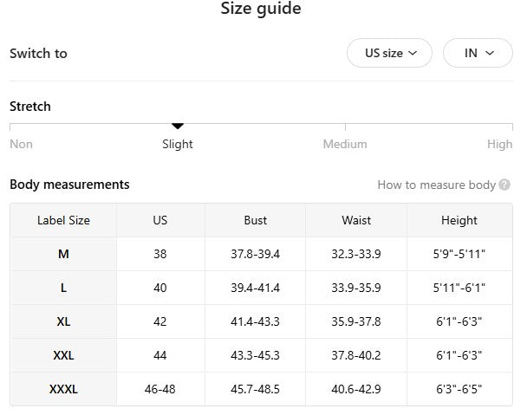Open the IN unit dropdown
This screenshot has height=415, width=527.
coord(478,53)
